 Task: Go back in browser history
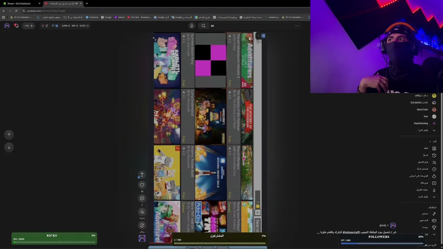[x=4, y=11]
